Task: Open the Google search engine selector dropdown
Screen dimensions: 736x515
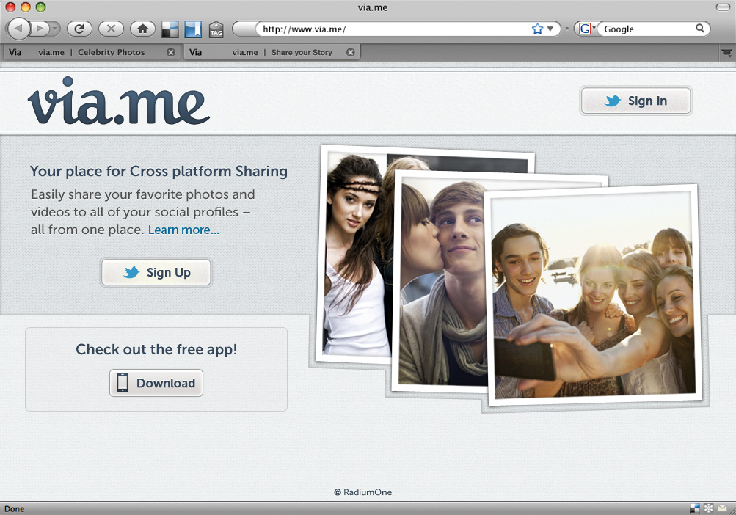Action: pos(586,29)
